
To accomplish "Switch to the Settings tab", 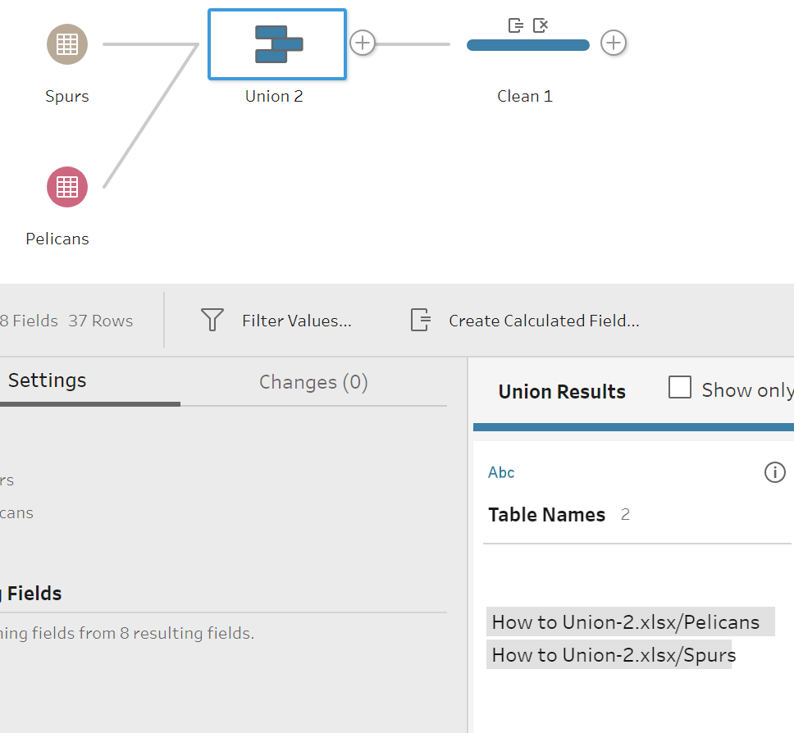I will click(x=47, y=380).
